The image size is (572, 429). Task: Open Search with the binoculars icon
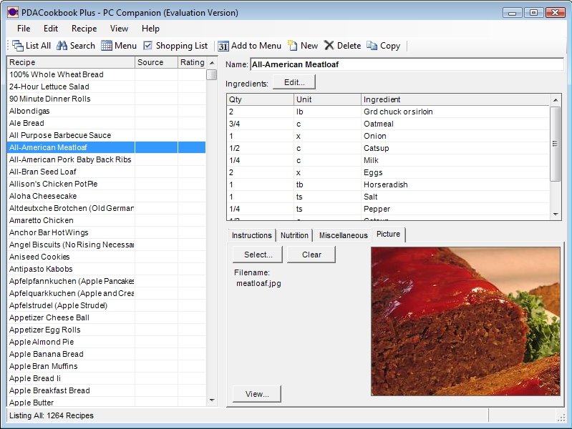62,46
